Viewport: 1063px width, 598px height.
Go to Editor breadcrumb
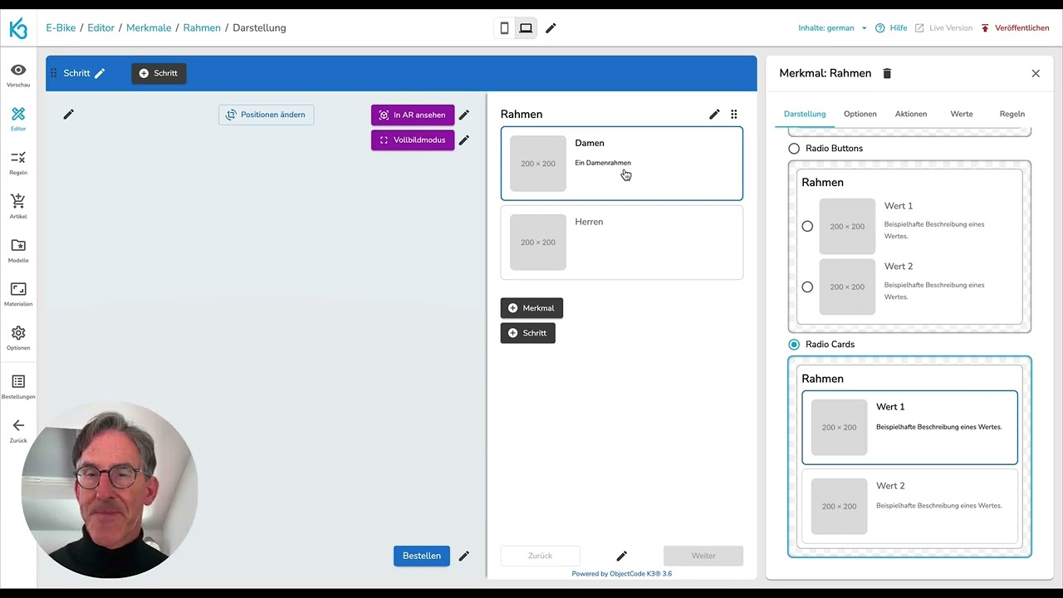click(101, 28)
